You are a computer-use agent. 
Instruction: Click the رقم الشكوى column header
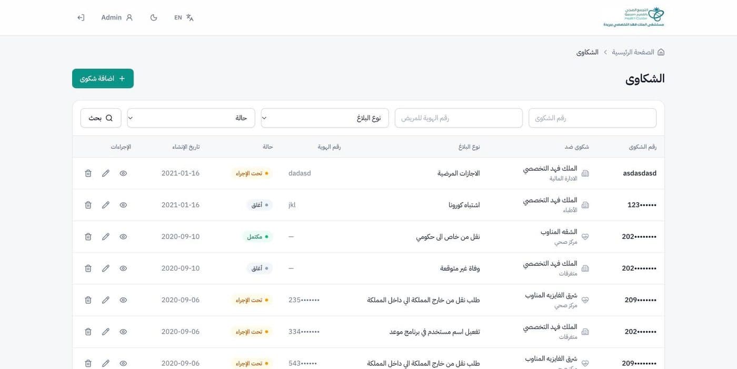pos(643,147)
